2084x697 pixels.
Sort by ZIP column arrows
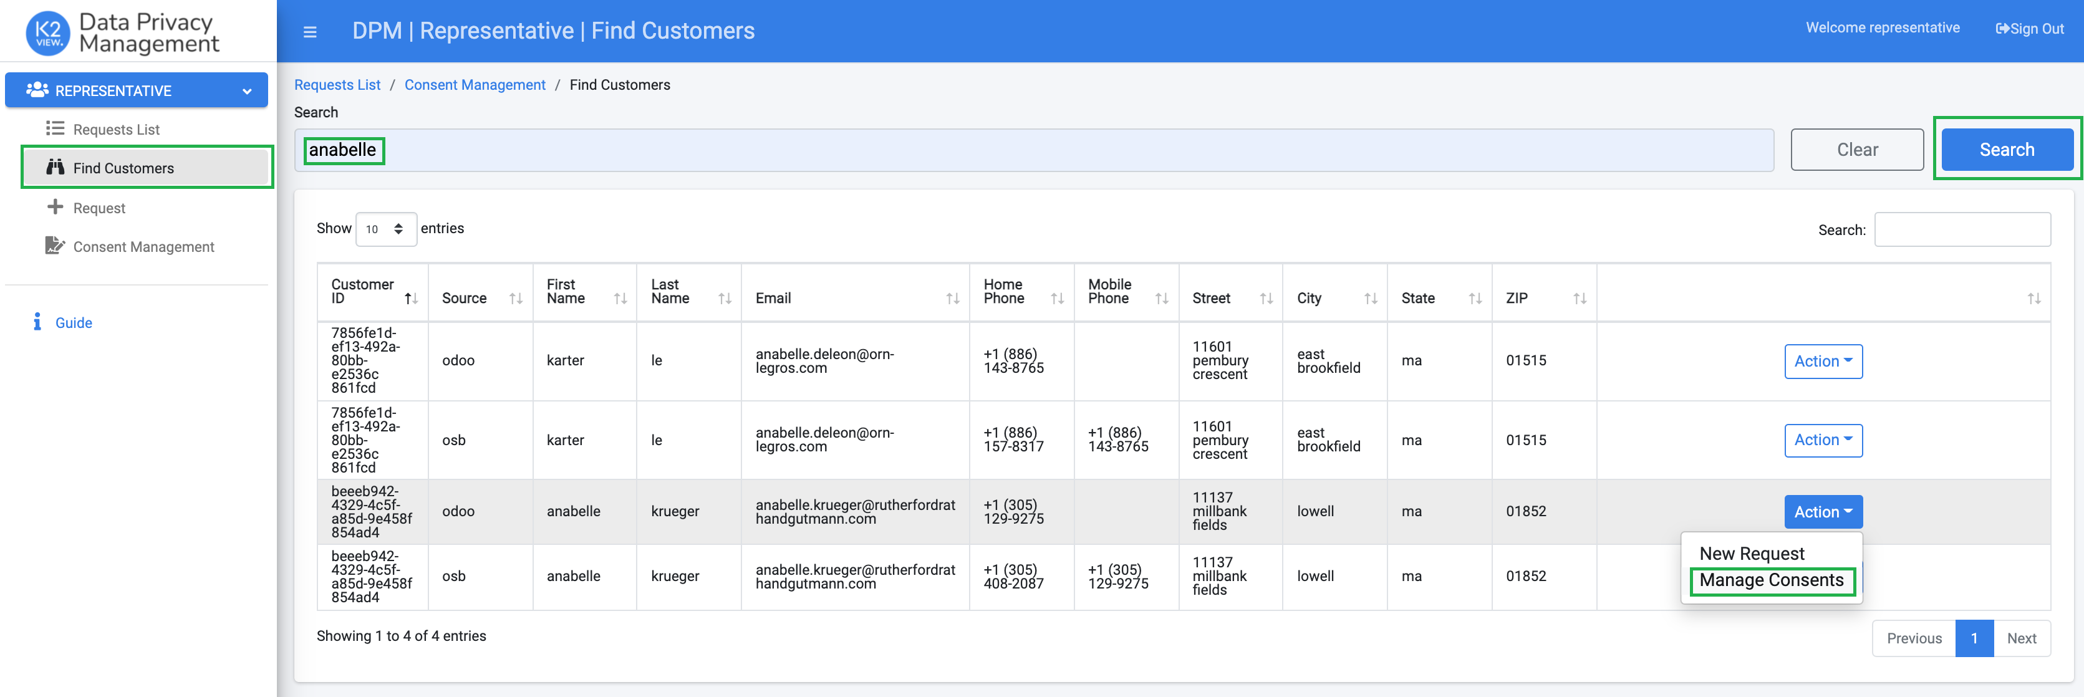(1579, 299)
